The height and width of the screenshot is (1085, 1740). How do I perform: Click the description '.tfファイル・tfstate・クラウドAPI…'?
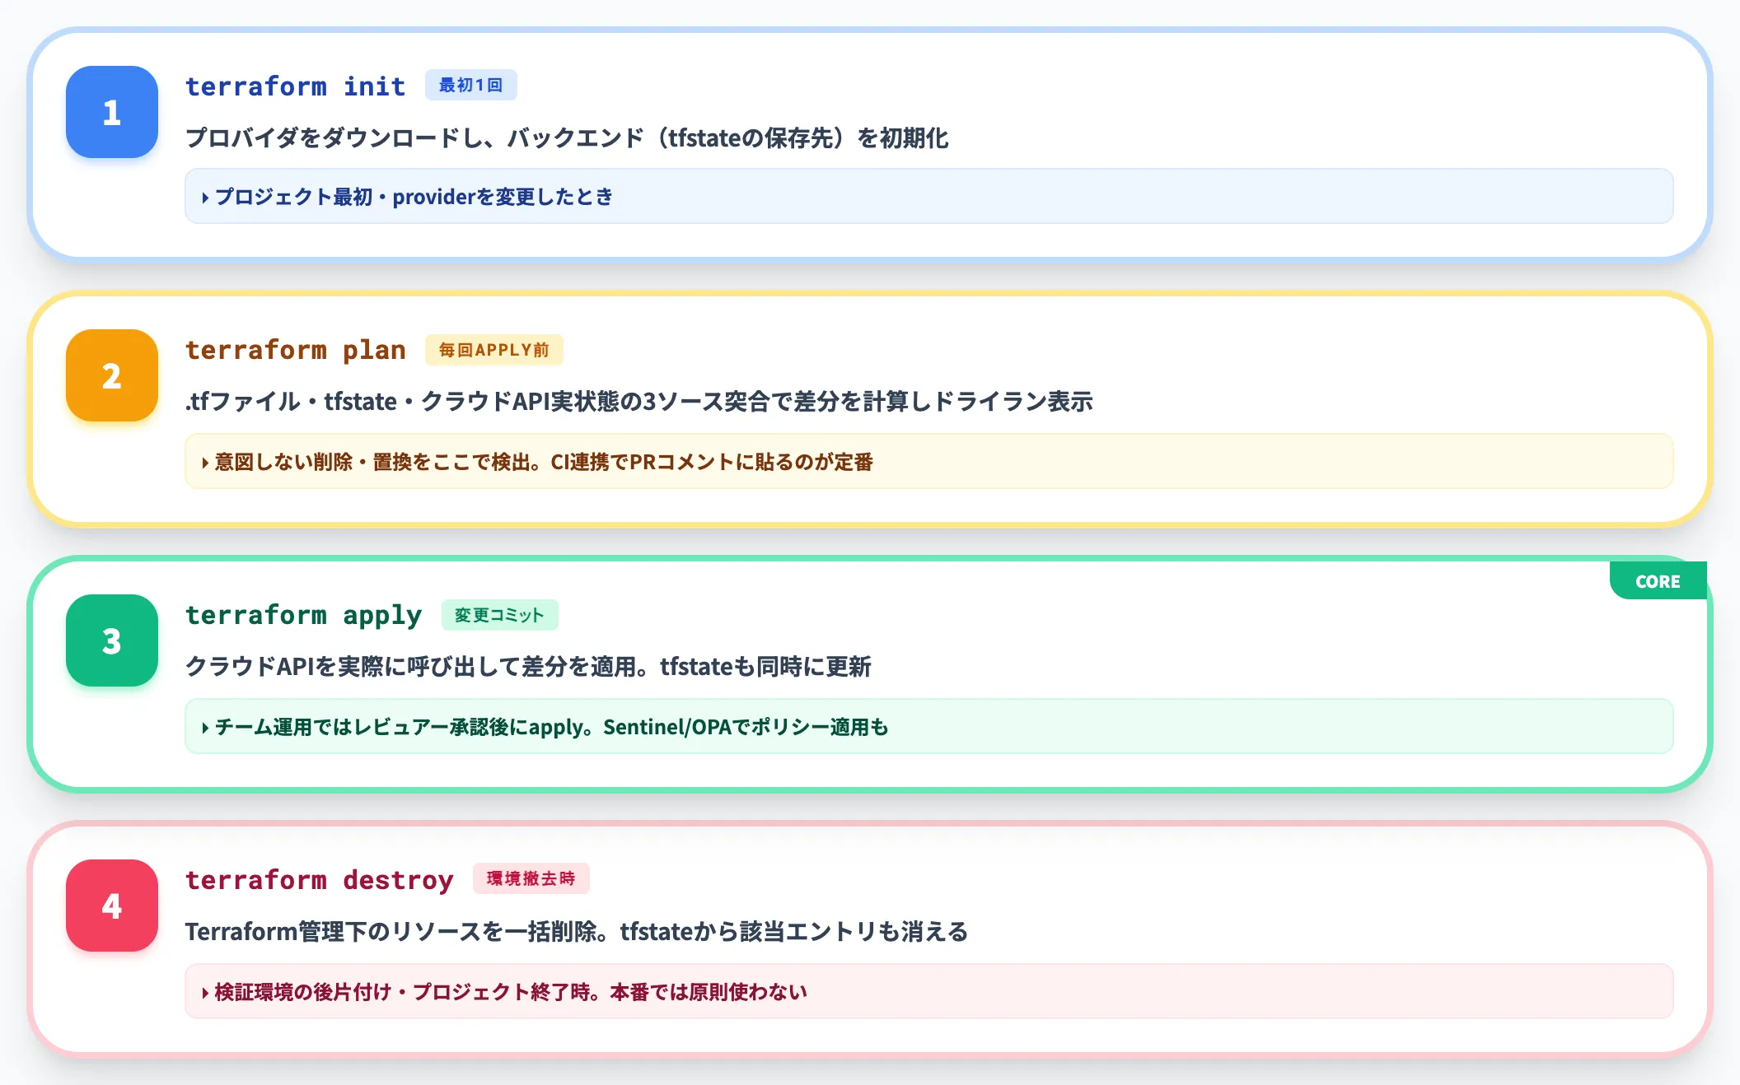click(638, 402)
